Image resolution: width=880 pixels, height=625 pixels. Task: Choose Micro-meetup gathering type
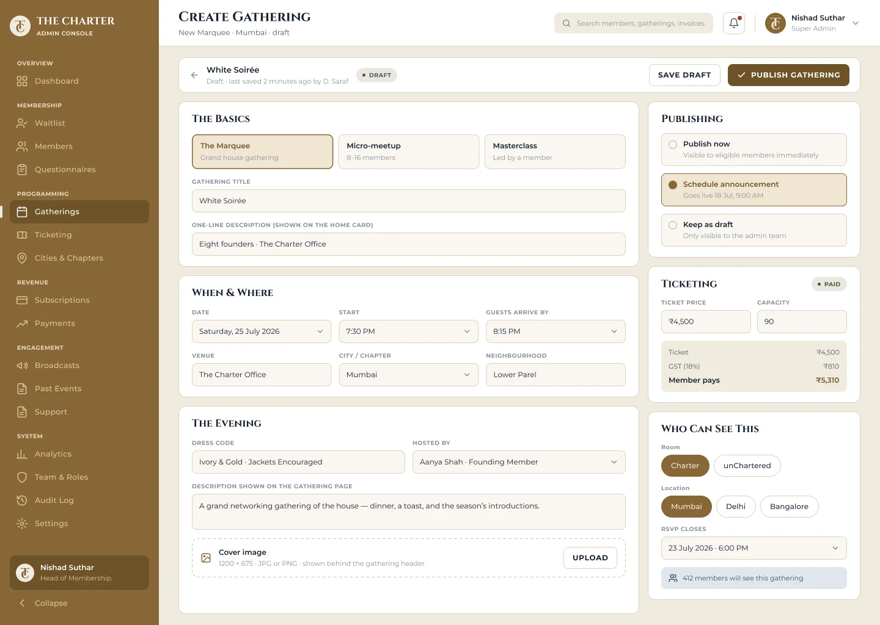tap(409, 151)
